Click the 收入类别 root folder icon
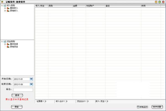The height and width of the screenshot is (111, 166). (5, 5)
